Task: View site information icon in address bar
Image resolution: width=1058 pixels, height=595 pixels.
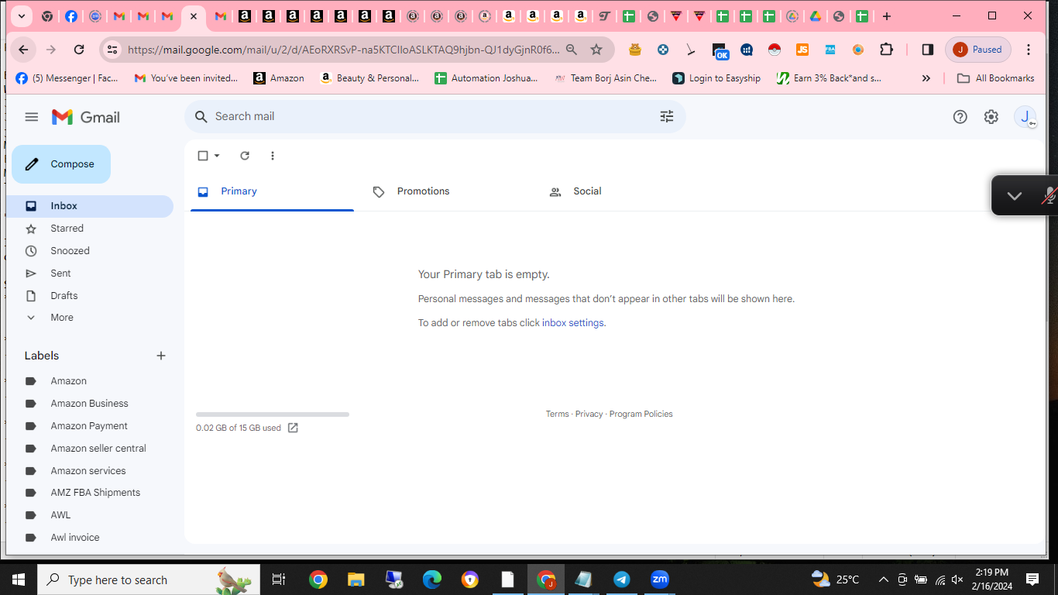Action: pos(112,50)
